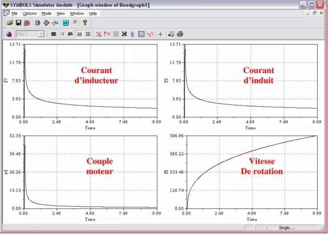The width and height of the screenshot is (328, 234).
Task: Click the red-blue stacked lines icon
Action: pyautogui.click(x=132, y=34)
